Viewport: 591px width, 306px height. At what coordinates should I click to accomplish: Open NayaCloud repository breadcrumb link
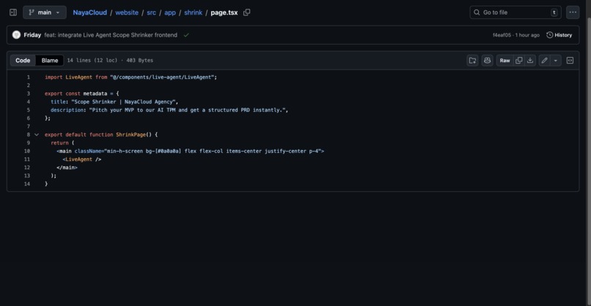[89, 12]
